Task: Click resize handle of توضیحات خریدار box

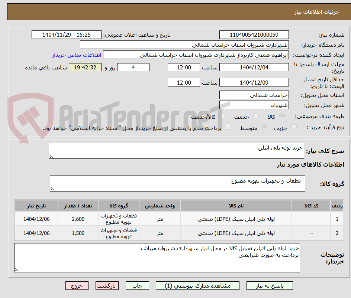Action: tap(17, 270)
